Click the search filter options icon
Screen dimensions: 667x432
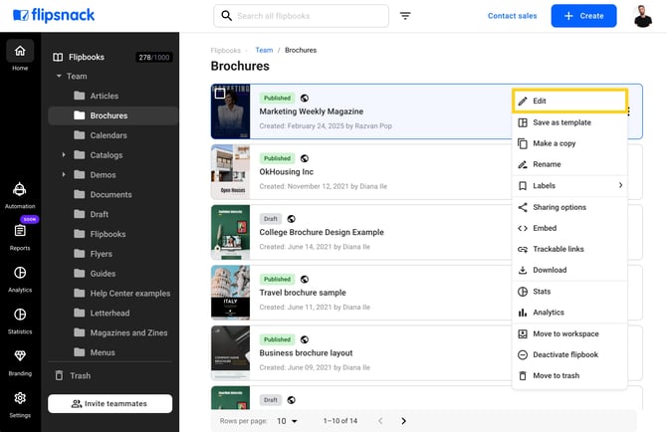pos(405,16)
